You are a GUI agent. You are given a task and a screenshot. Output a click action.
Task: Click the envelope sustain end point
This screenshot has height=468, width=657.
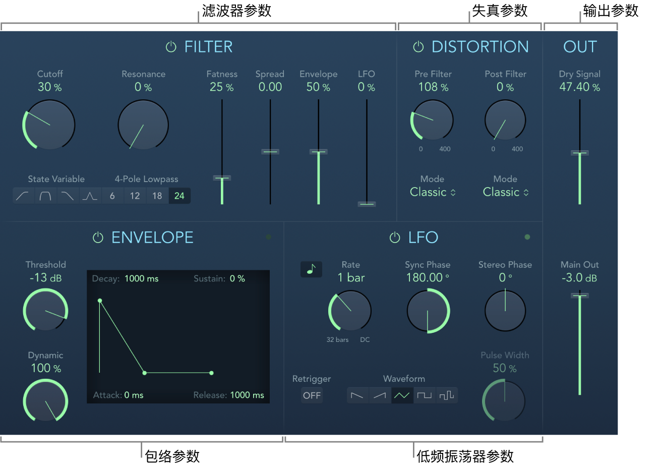click(x=211, y=373)
